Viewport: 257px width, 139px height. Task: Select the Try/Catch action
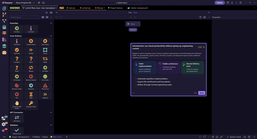click(x=17, y=51)
